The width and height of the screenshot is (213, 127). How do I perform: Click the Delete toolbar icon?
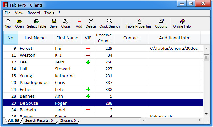pos(91,21)
